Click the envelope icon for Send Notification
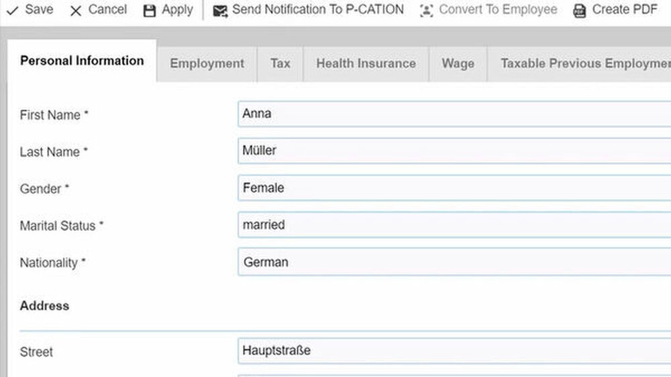The width and height of the screenshot is (671, 377). tap(220, 11)
